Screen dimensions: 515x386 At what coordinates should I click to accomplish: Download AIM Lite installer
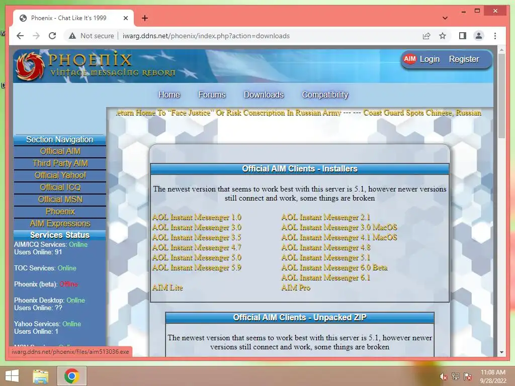[167, 288]
